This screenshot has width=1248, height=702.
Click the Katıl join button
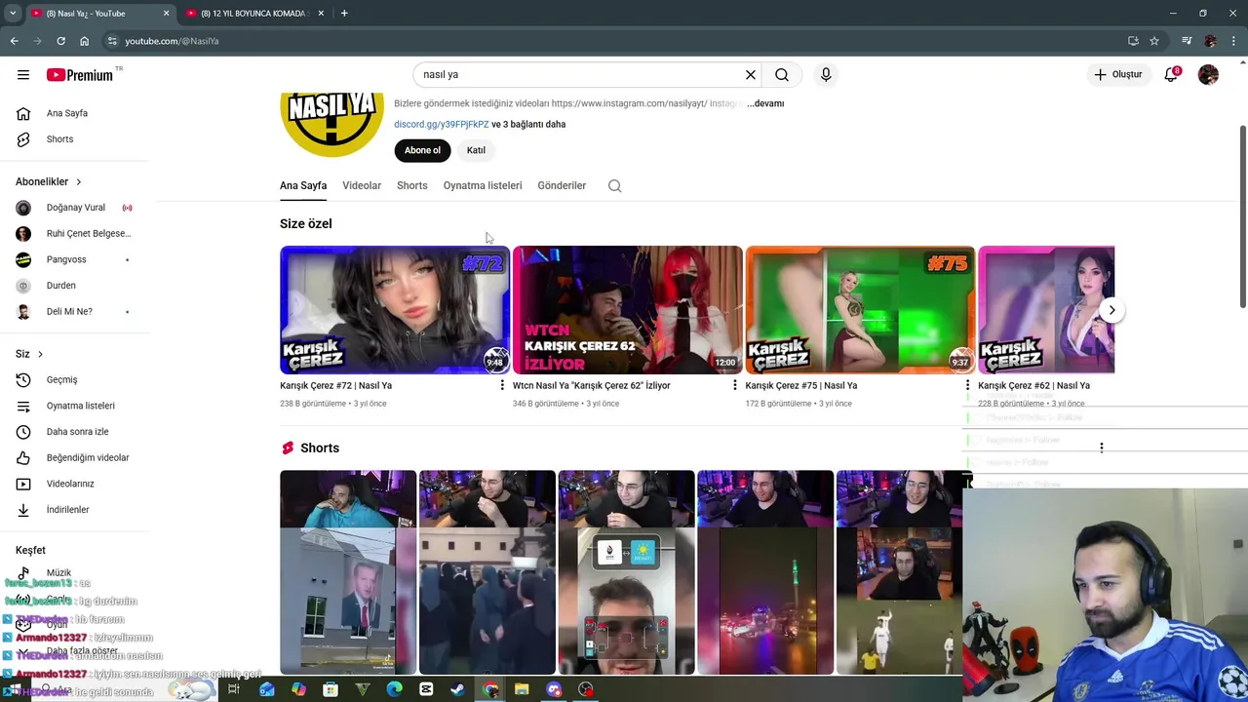coord(476,150)
